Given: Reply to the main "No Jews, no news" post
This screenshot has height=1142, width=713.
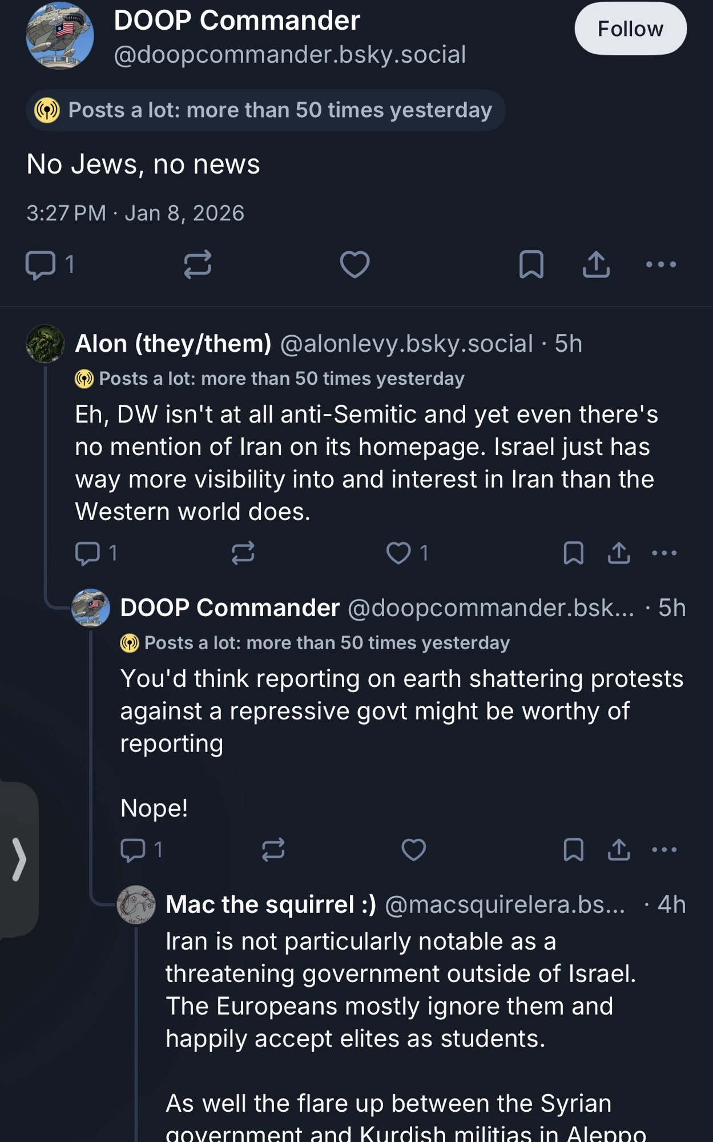Looking at the screenshot, I should click(41, 265).
